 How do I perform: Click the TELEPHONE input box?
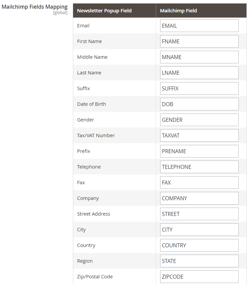[x=199, y=167]
